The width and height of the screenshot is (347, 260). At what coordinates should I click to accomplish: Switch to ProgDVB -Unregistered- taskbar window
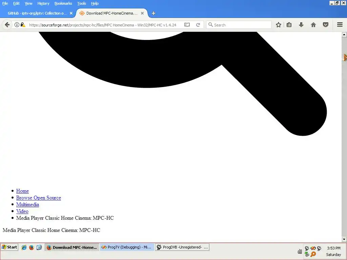point(182,247)
